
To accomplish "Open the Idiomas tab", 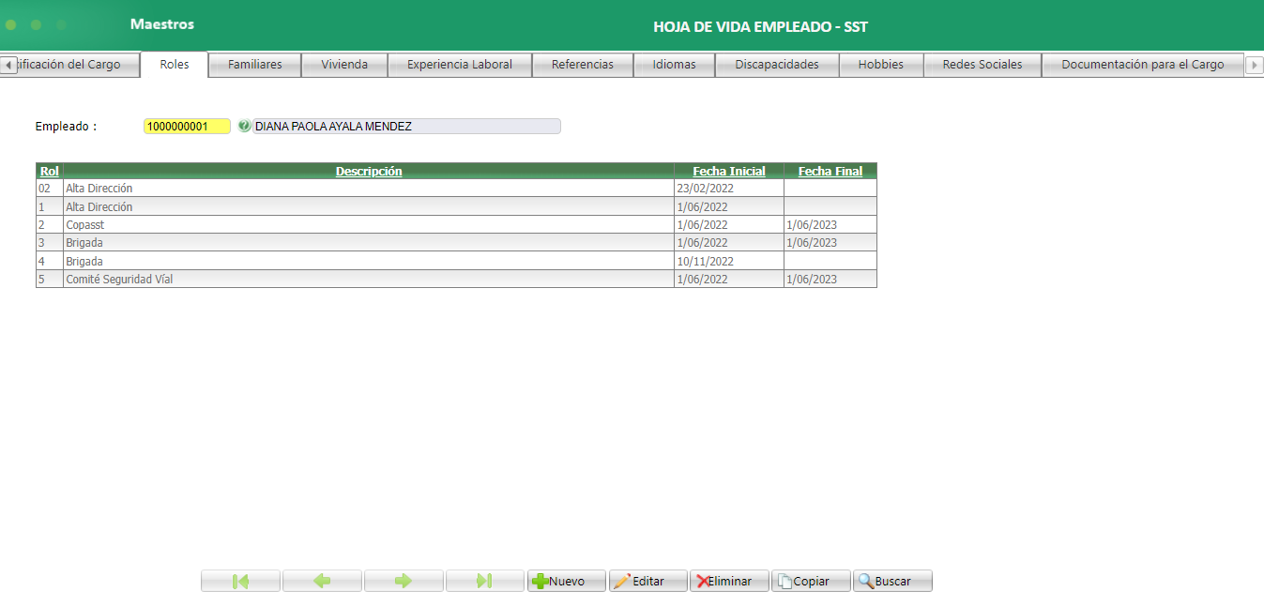I will 674,64.
